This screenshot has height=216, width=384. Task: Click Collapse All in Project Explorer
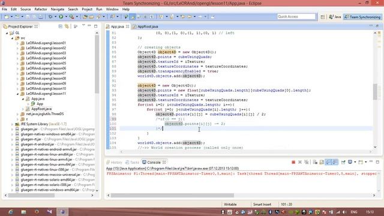(60, 26)
